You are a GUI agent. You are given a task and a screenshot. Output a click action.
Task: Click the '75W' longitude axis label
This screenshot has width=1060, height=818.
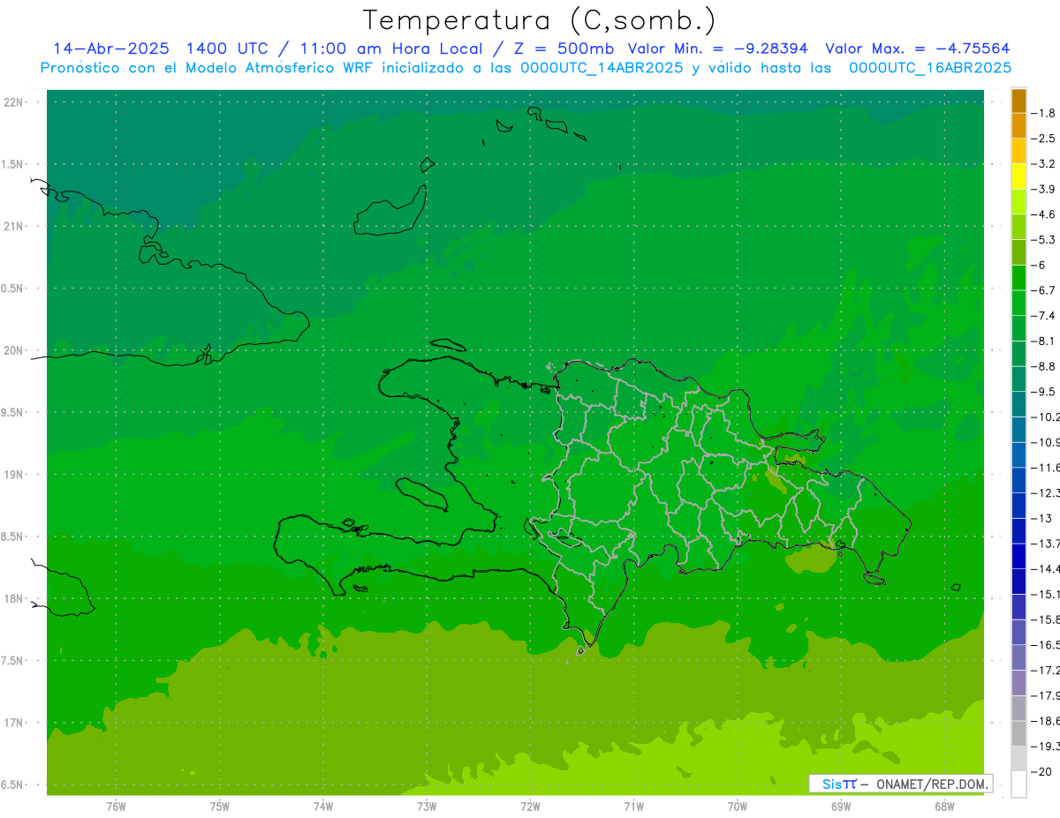tap(220, 807)
